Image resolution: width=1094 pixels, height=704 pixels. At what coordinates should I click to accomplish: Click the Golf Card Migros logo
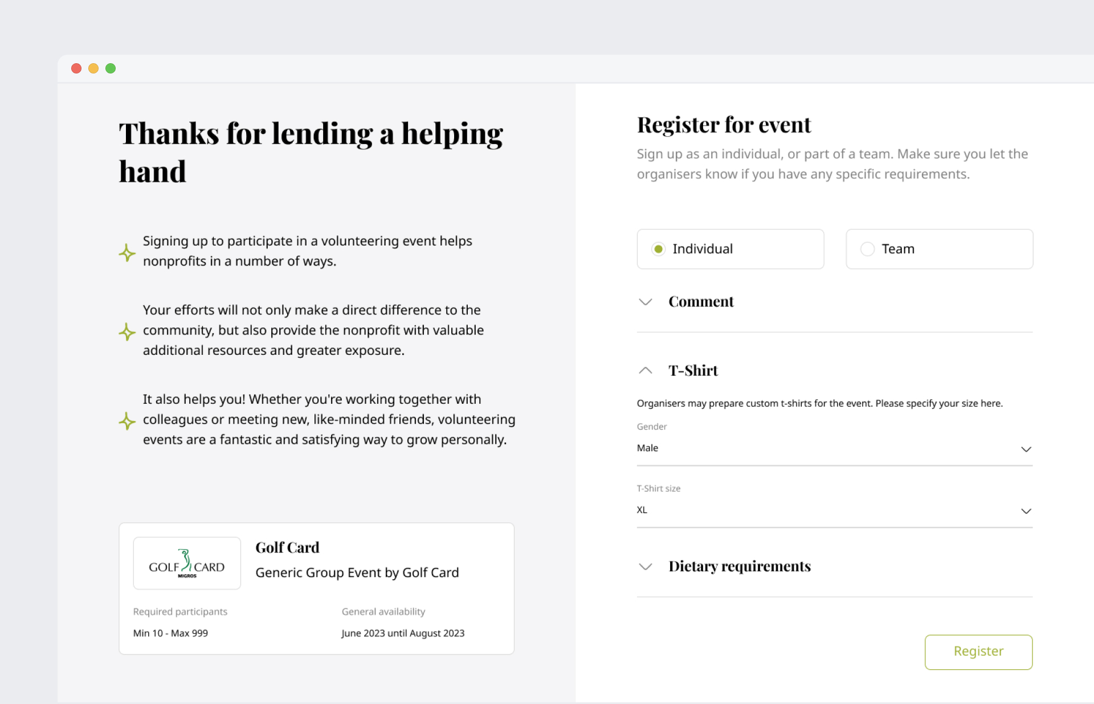(187, 563)
